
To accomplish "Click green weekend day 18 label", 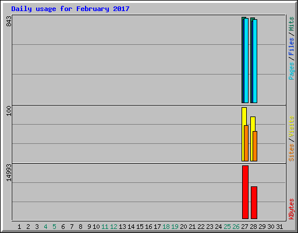I will 166,227.
